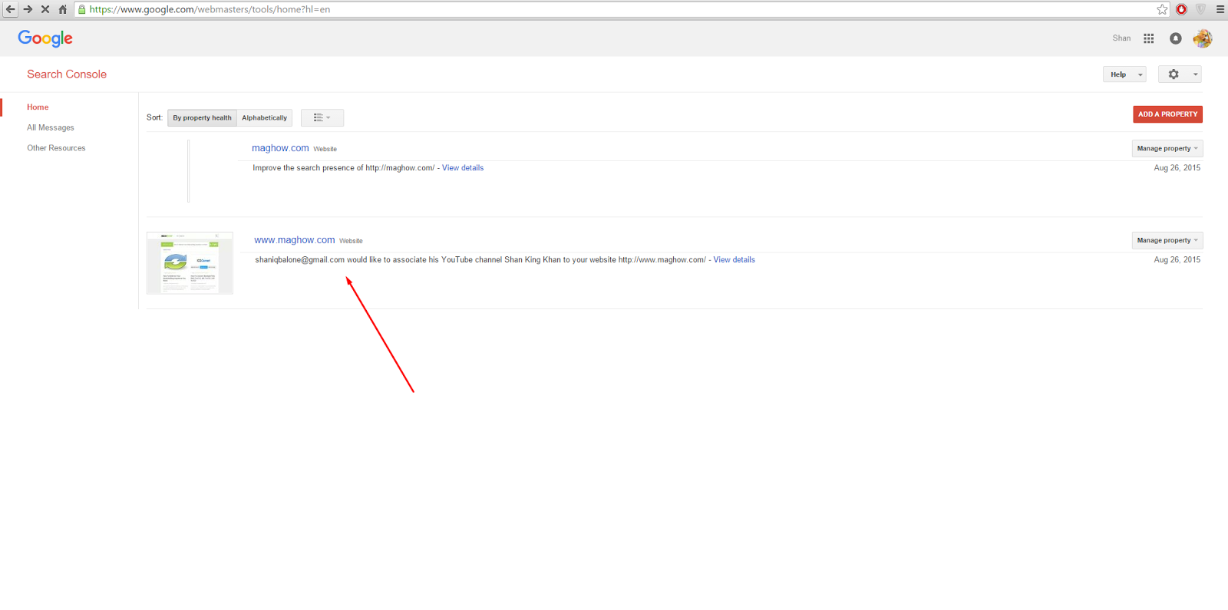Viewport: 1228px width, 610px height.
Task: Click the Aug 26, 2015 date for maghow.com
Action: [1177, 168]
